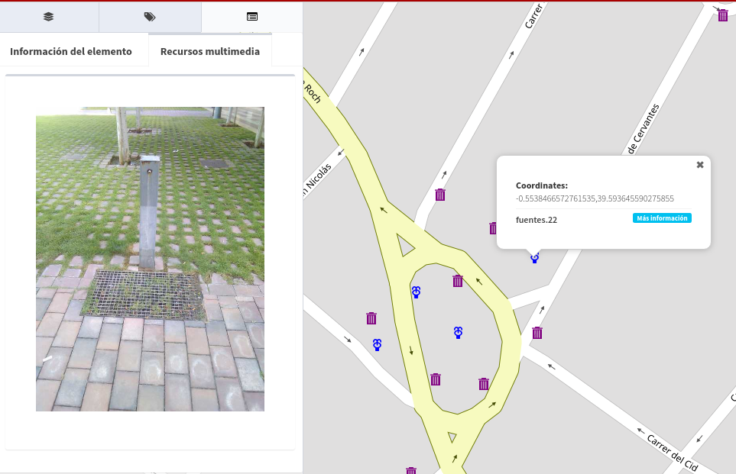Close the coordinates popup
736x474 pixels.
[x=699, y=165]
